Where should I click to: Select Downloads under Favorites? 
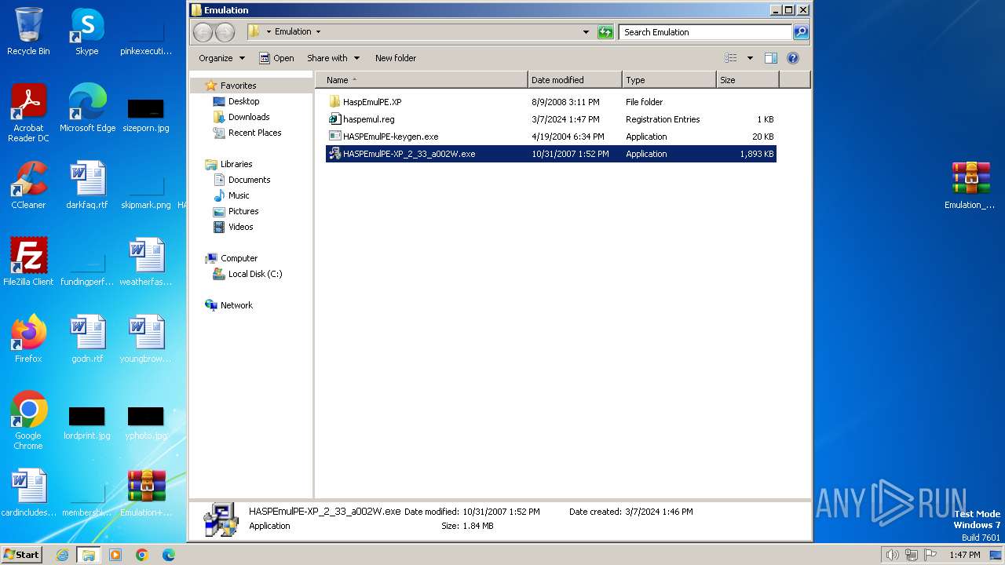pos(249,117)
